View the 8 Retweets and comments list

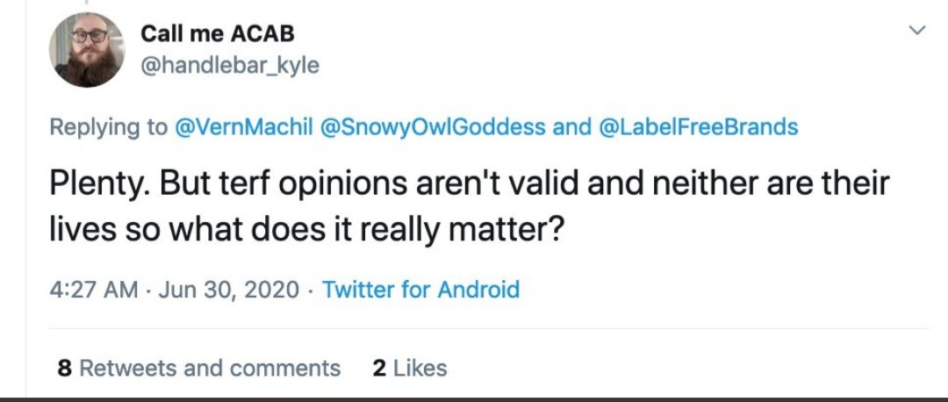(x=198, y=368)
